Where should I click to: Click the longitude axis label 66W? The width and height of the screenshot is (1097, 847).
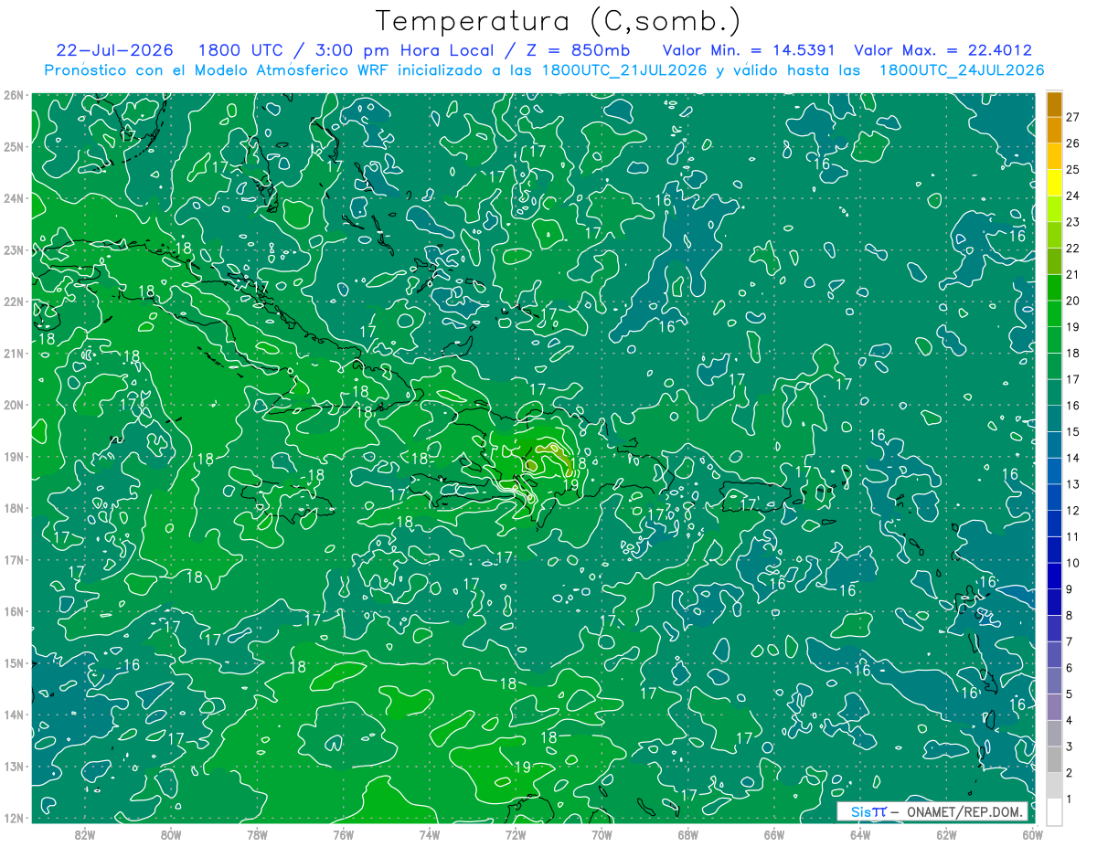click(x=773, y=834)
